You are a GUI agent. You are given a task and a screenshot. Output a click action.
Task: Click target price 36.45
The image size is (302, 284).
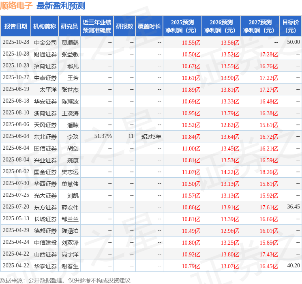tap(293, 207)
